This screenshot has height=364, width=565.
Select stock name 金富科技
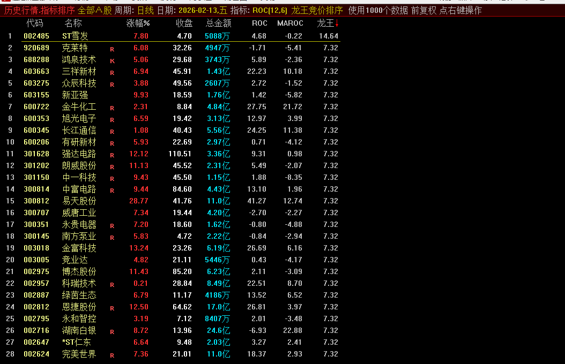[79, 248]
